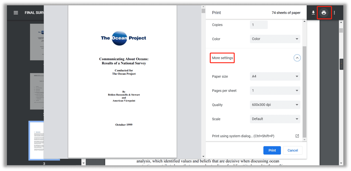The height and width of the screenshot is (171, 351).
Task: Click the printer icon in the PDF toolbar
Action: [324, 13]
